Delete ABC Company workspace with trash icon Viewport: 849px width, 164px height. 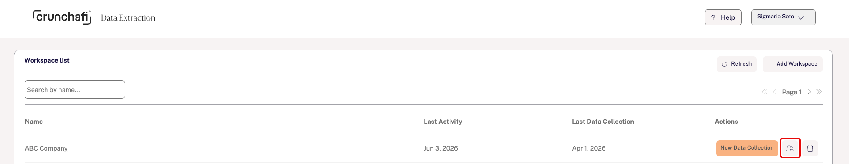810,148
